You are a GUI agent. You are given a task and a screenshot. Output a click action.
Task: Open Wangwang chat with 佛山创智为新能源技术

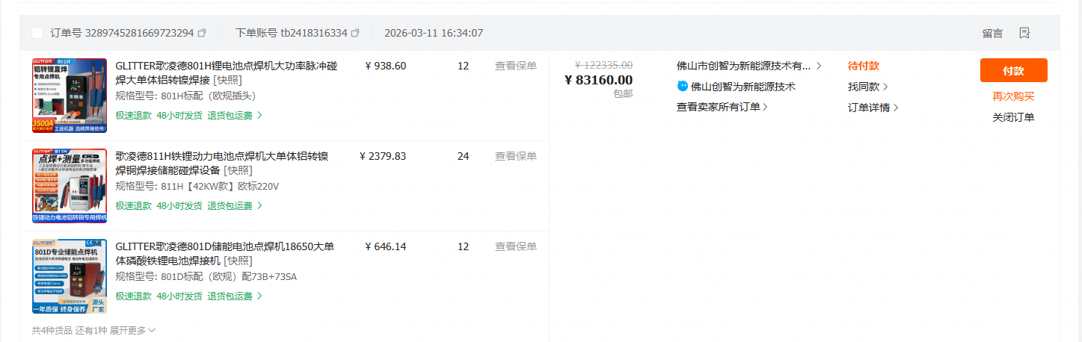click(682, 87)
